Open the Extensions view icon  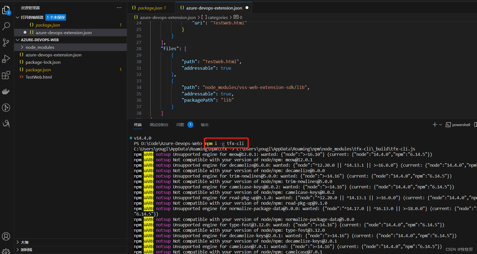click(x=6, y=75)
